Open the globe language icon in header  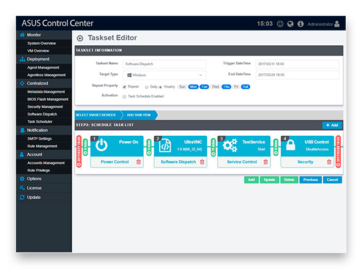(x=290, y=24)
